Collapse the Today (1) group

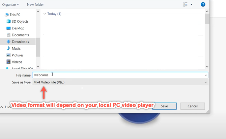point(45,14)
